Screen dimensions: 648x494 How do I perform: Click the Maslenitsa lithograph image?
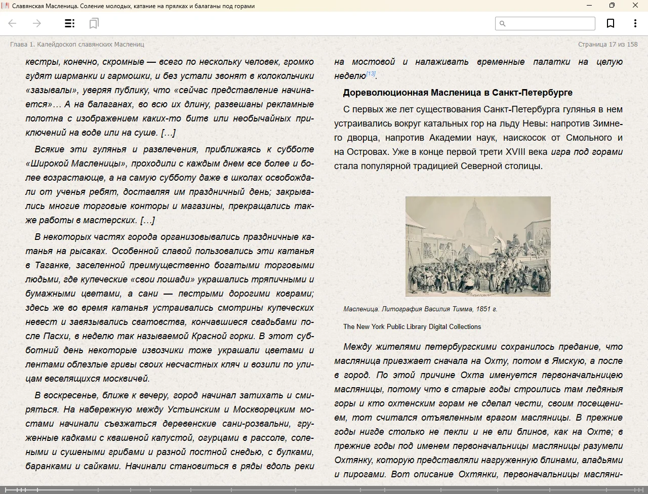[478, 246]
